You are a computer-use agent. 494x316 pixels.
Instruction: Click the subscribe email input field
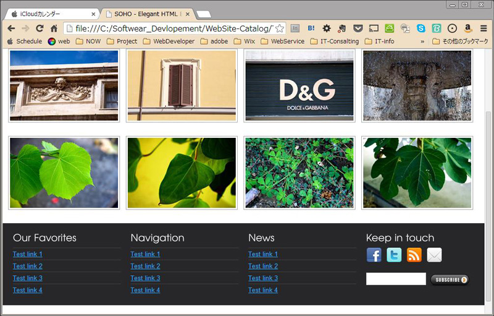(396, 279)
